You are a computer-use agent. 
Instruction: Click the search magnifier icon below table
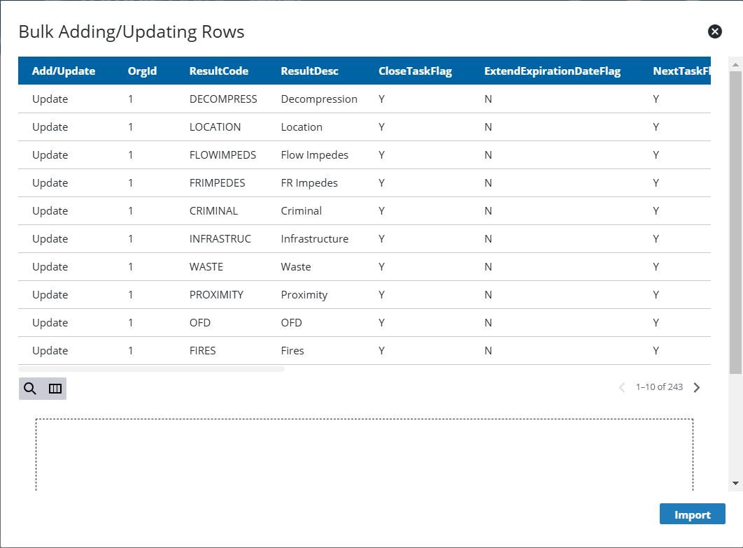[30, 389]
